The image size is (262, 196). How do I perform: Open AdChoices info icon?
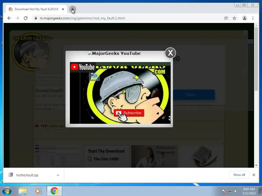coord(247,41)
